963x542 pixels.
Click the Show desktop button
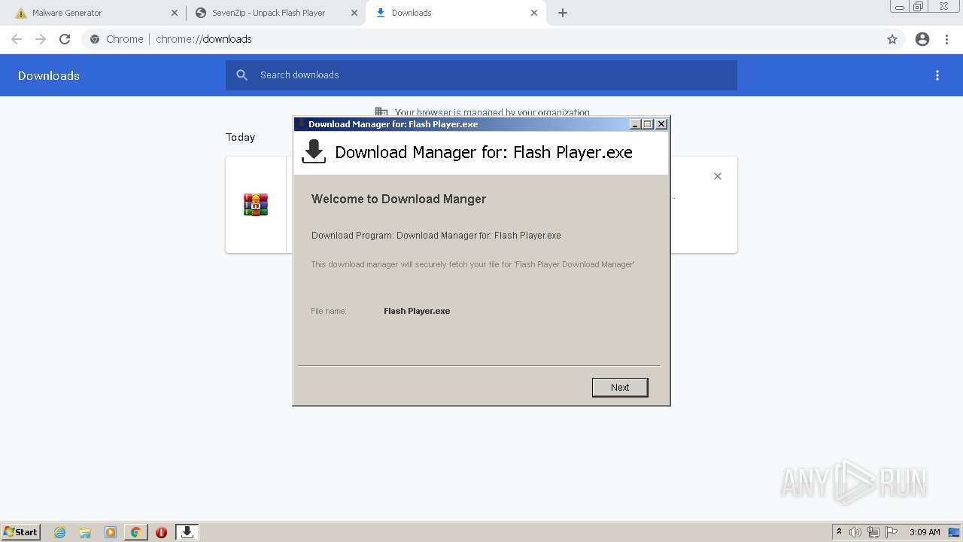tap(955, 532)
